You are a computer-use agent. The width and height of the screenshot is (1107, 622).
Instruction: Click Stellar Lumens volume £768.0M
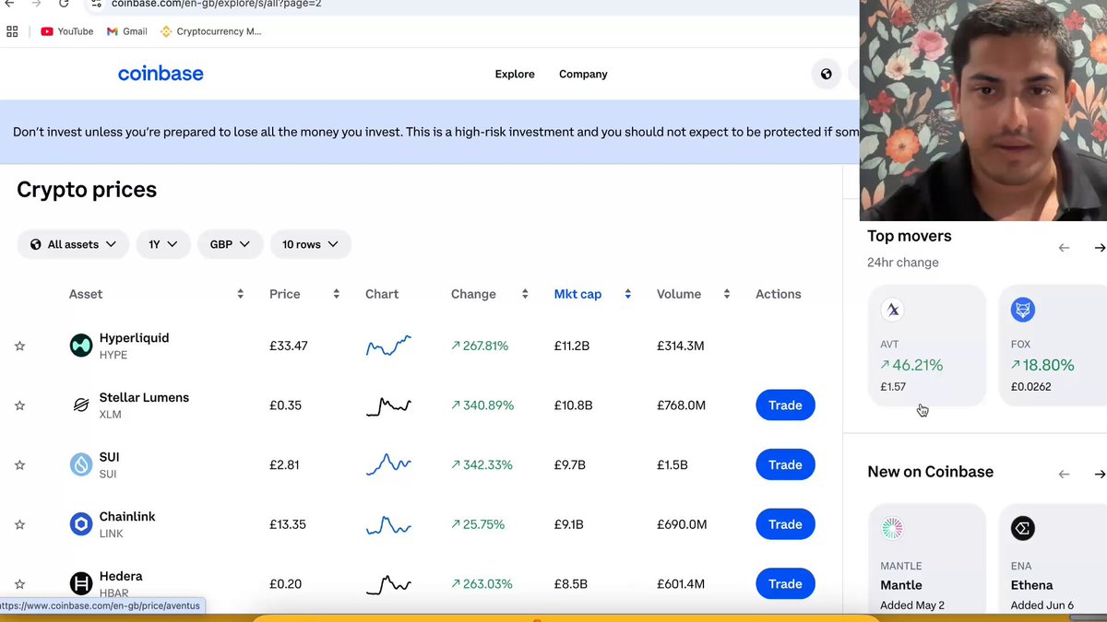tap(683, 405)
